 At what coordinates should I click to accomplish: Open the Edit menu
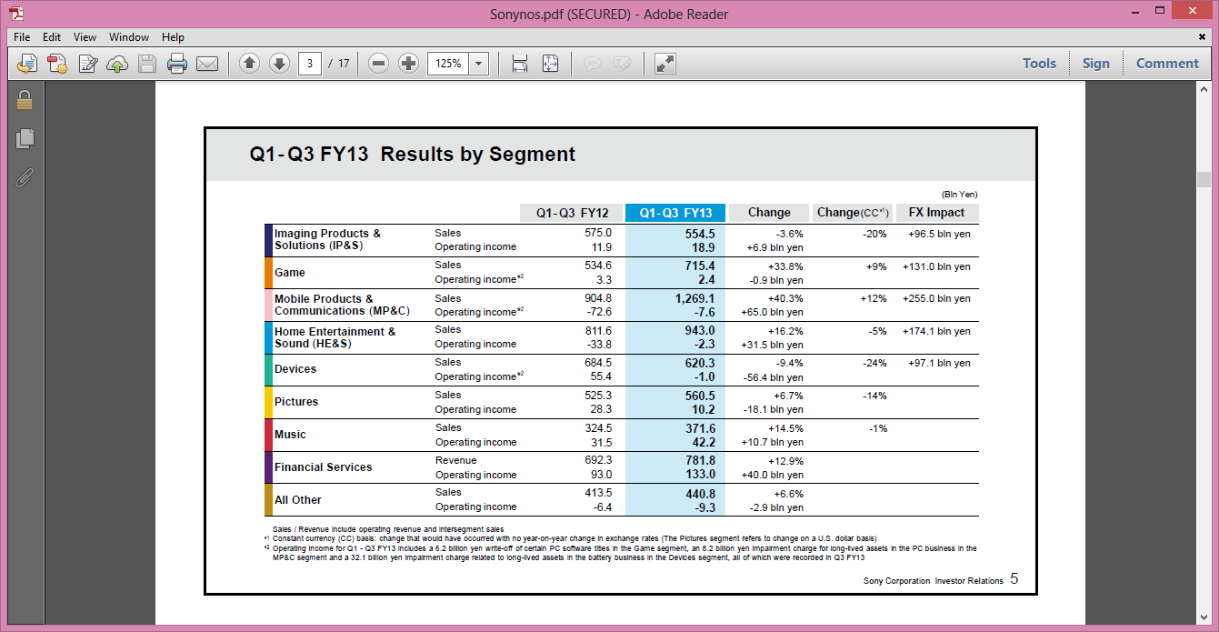[52, 37]
